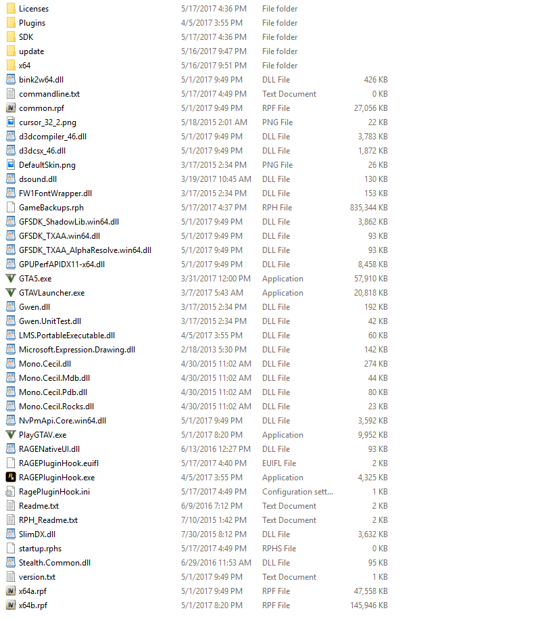
Task: Select the file name GFSDK_TXAA_AlphaResolve.win64.dll
Action: 85,250
